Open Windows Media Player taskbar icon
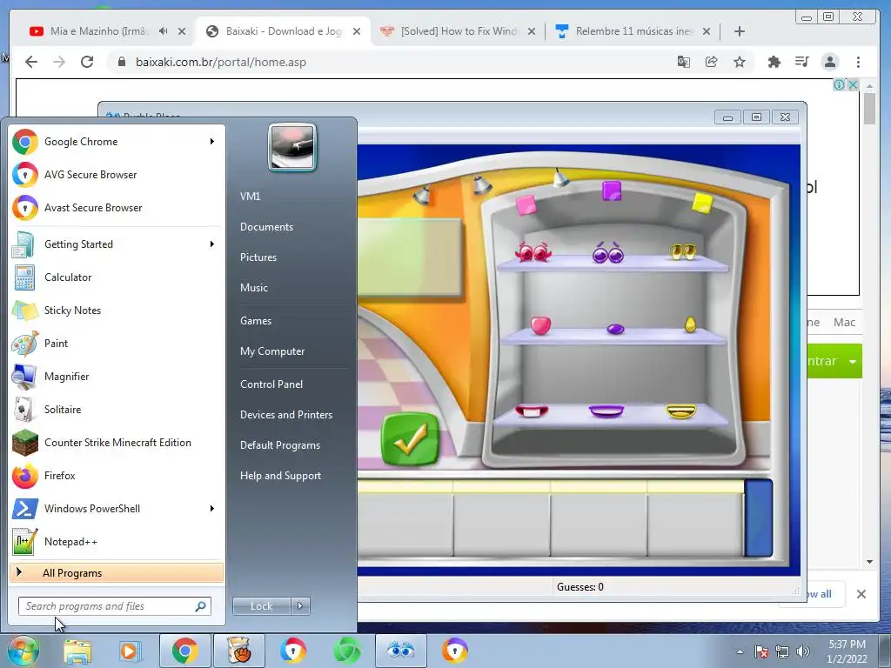Image resolution: width=891 pixels, height=668 pixels. coord(129,651)
